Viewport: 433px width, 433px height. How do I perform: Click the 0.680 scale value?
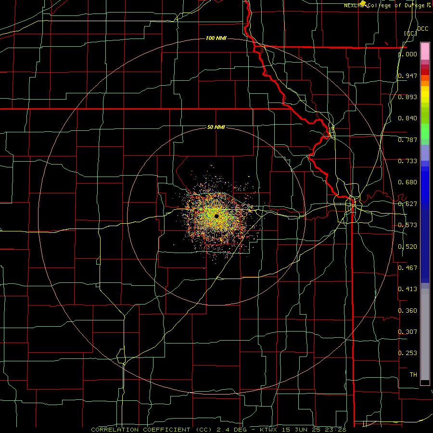tap(408, 182)
